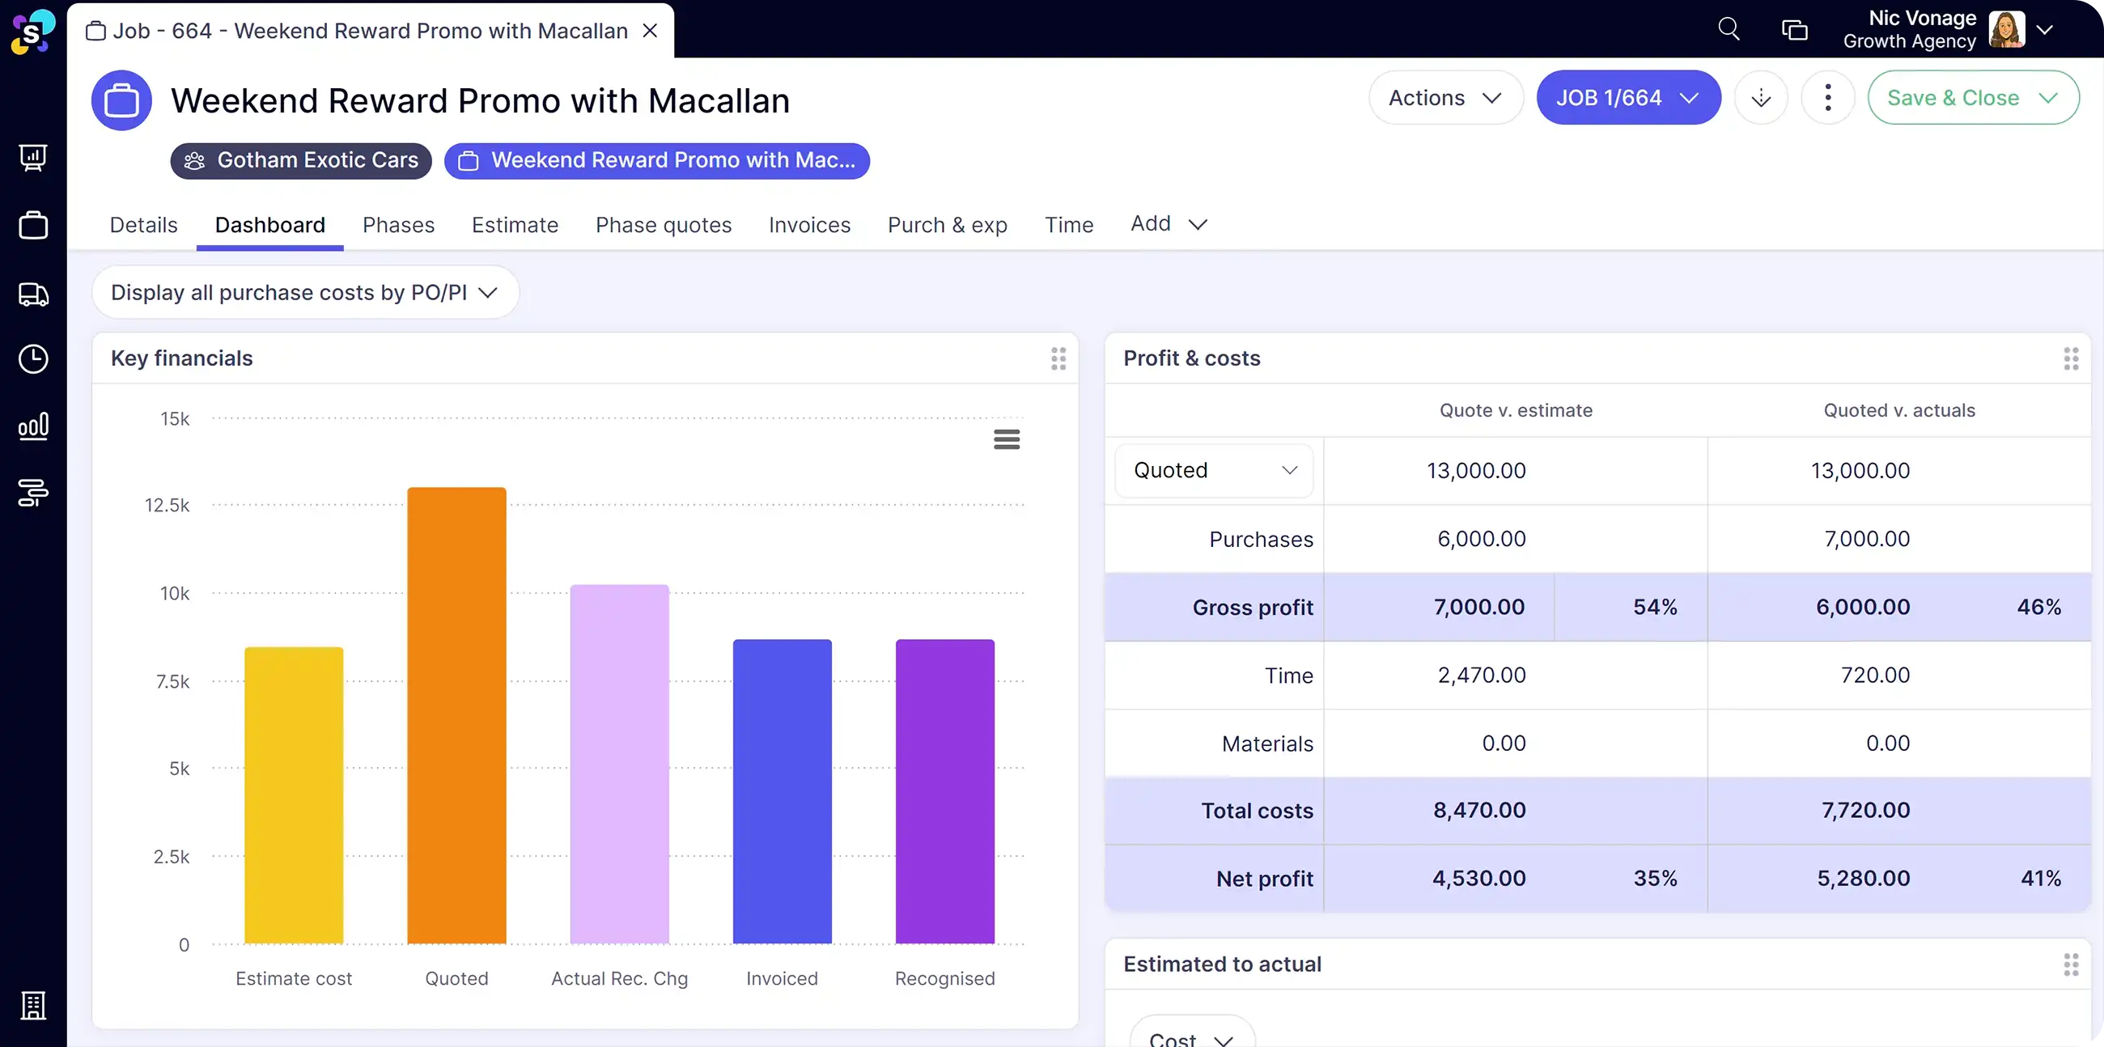Click the 7,720.00 Total costs actuals value

(1865, 810)
